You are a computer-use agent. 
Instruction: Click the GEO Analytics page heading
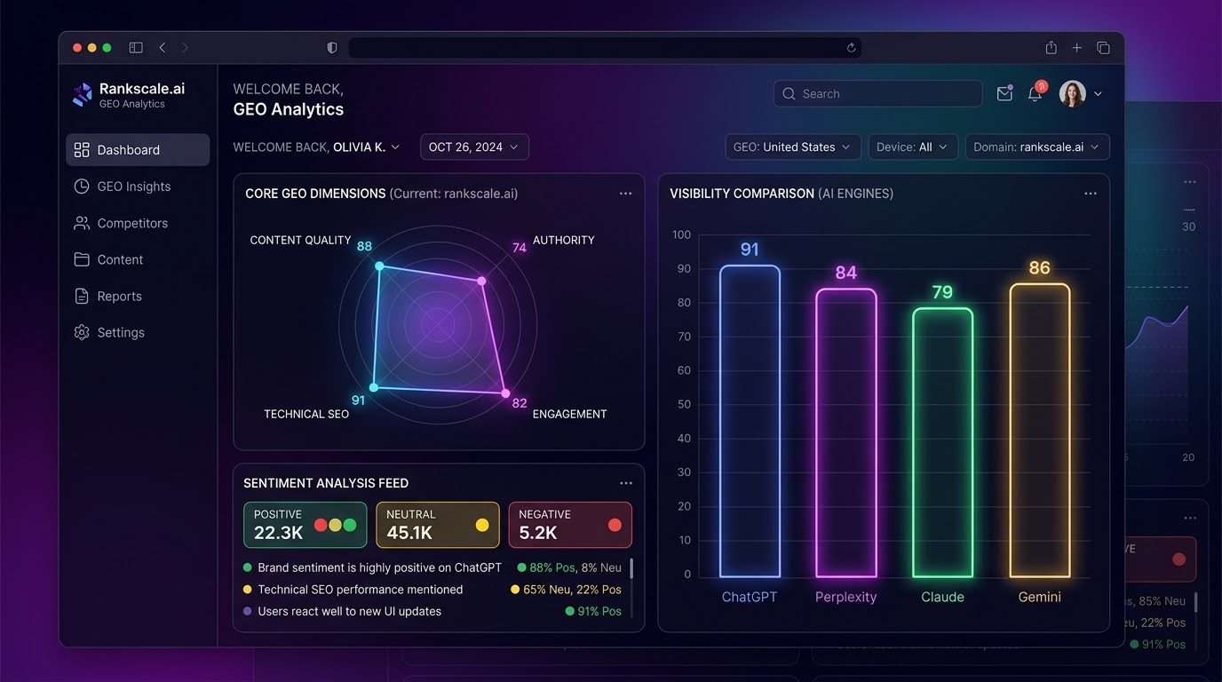point(289,109)
